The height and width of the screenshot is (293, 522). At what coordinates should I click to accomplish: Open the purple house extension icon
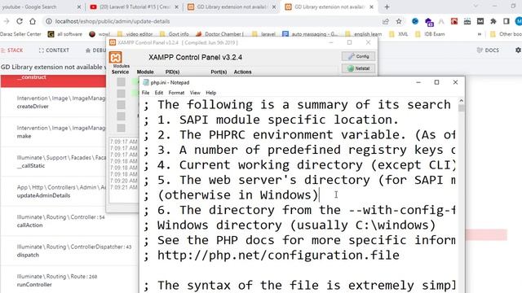point(429,22)
